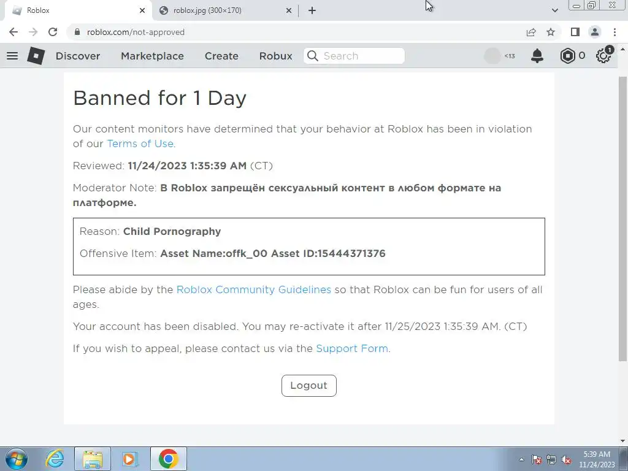
Task: Open Windows Media Player from taskbar
Action: [130, 459]
